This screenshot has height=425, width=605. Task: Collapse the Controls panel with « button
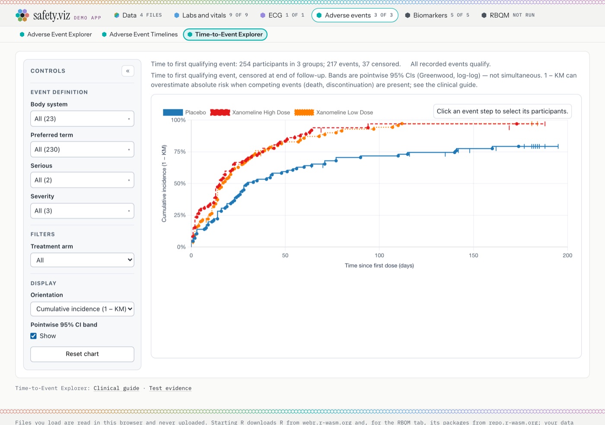(128, 71)
